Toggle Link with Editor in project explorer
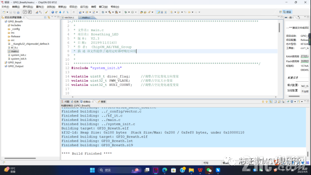Viewport: 311px width, 175px height. (x=49, y=17)
